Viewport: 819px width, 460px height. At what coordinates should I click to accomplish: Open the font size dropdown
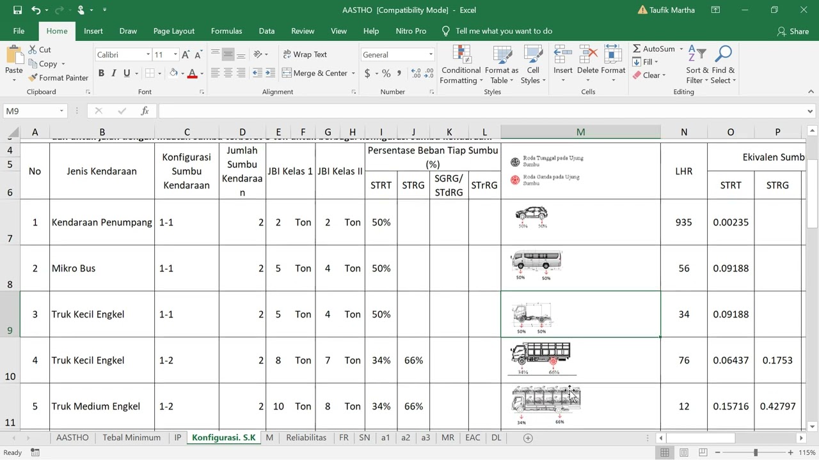click(175, 55)
